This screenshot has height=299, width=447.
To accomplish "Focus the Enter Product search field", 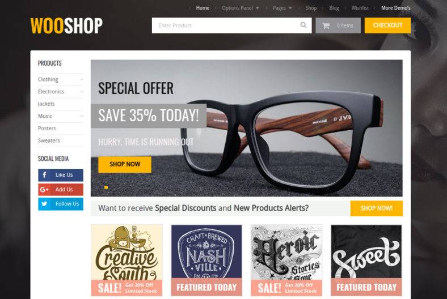I will [227, 25].
